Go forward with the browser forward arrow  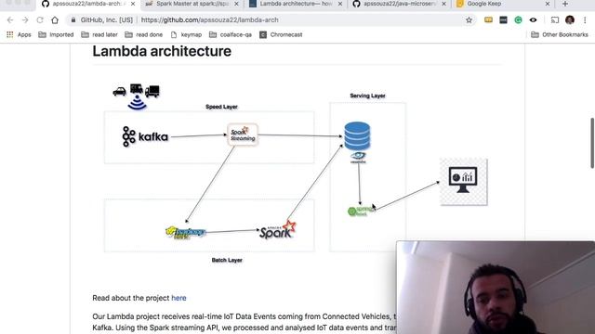pos(25,20)
